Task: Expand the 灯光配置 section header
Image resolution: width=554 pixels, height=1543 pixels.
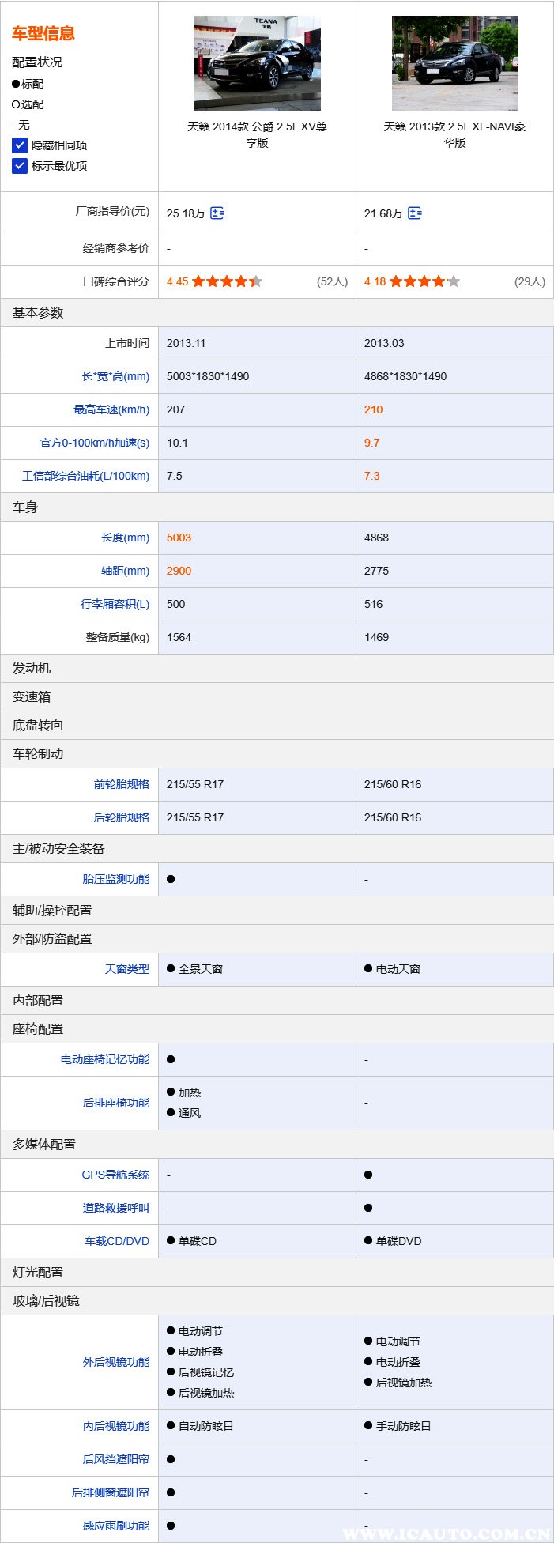Action: (x=38, y=1272)
